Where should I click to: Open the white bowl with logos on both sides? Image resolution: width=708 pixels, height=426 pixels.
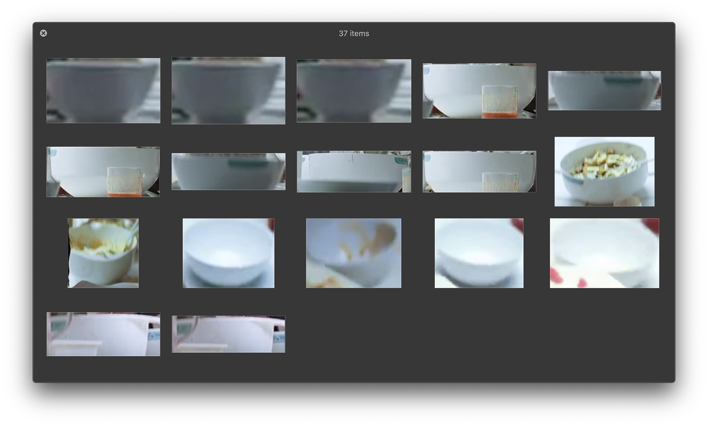354,172
